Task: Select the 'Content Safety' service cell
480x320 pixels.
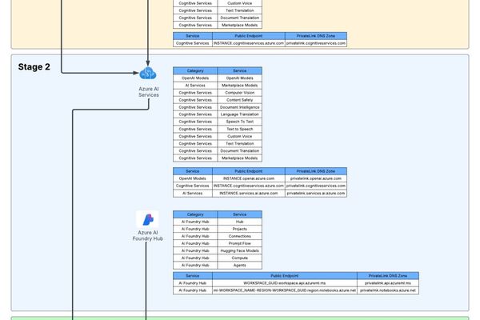Action: click(240, 100)
